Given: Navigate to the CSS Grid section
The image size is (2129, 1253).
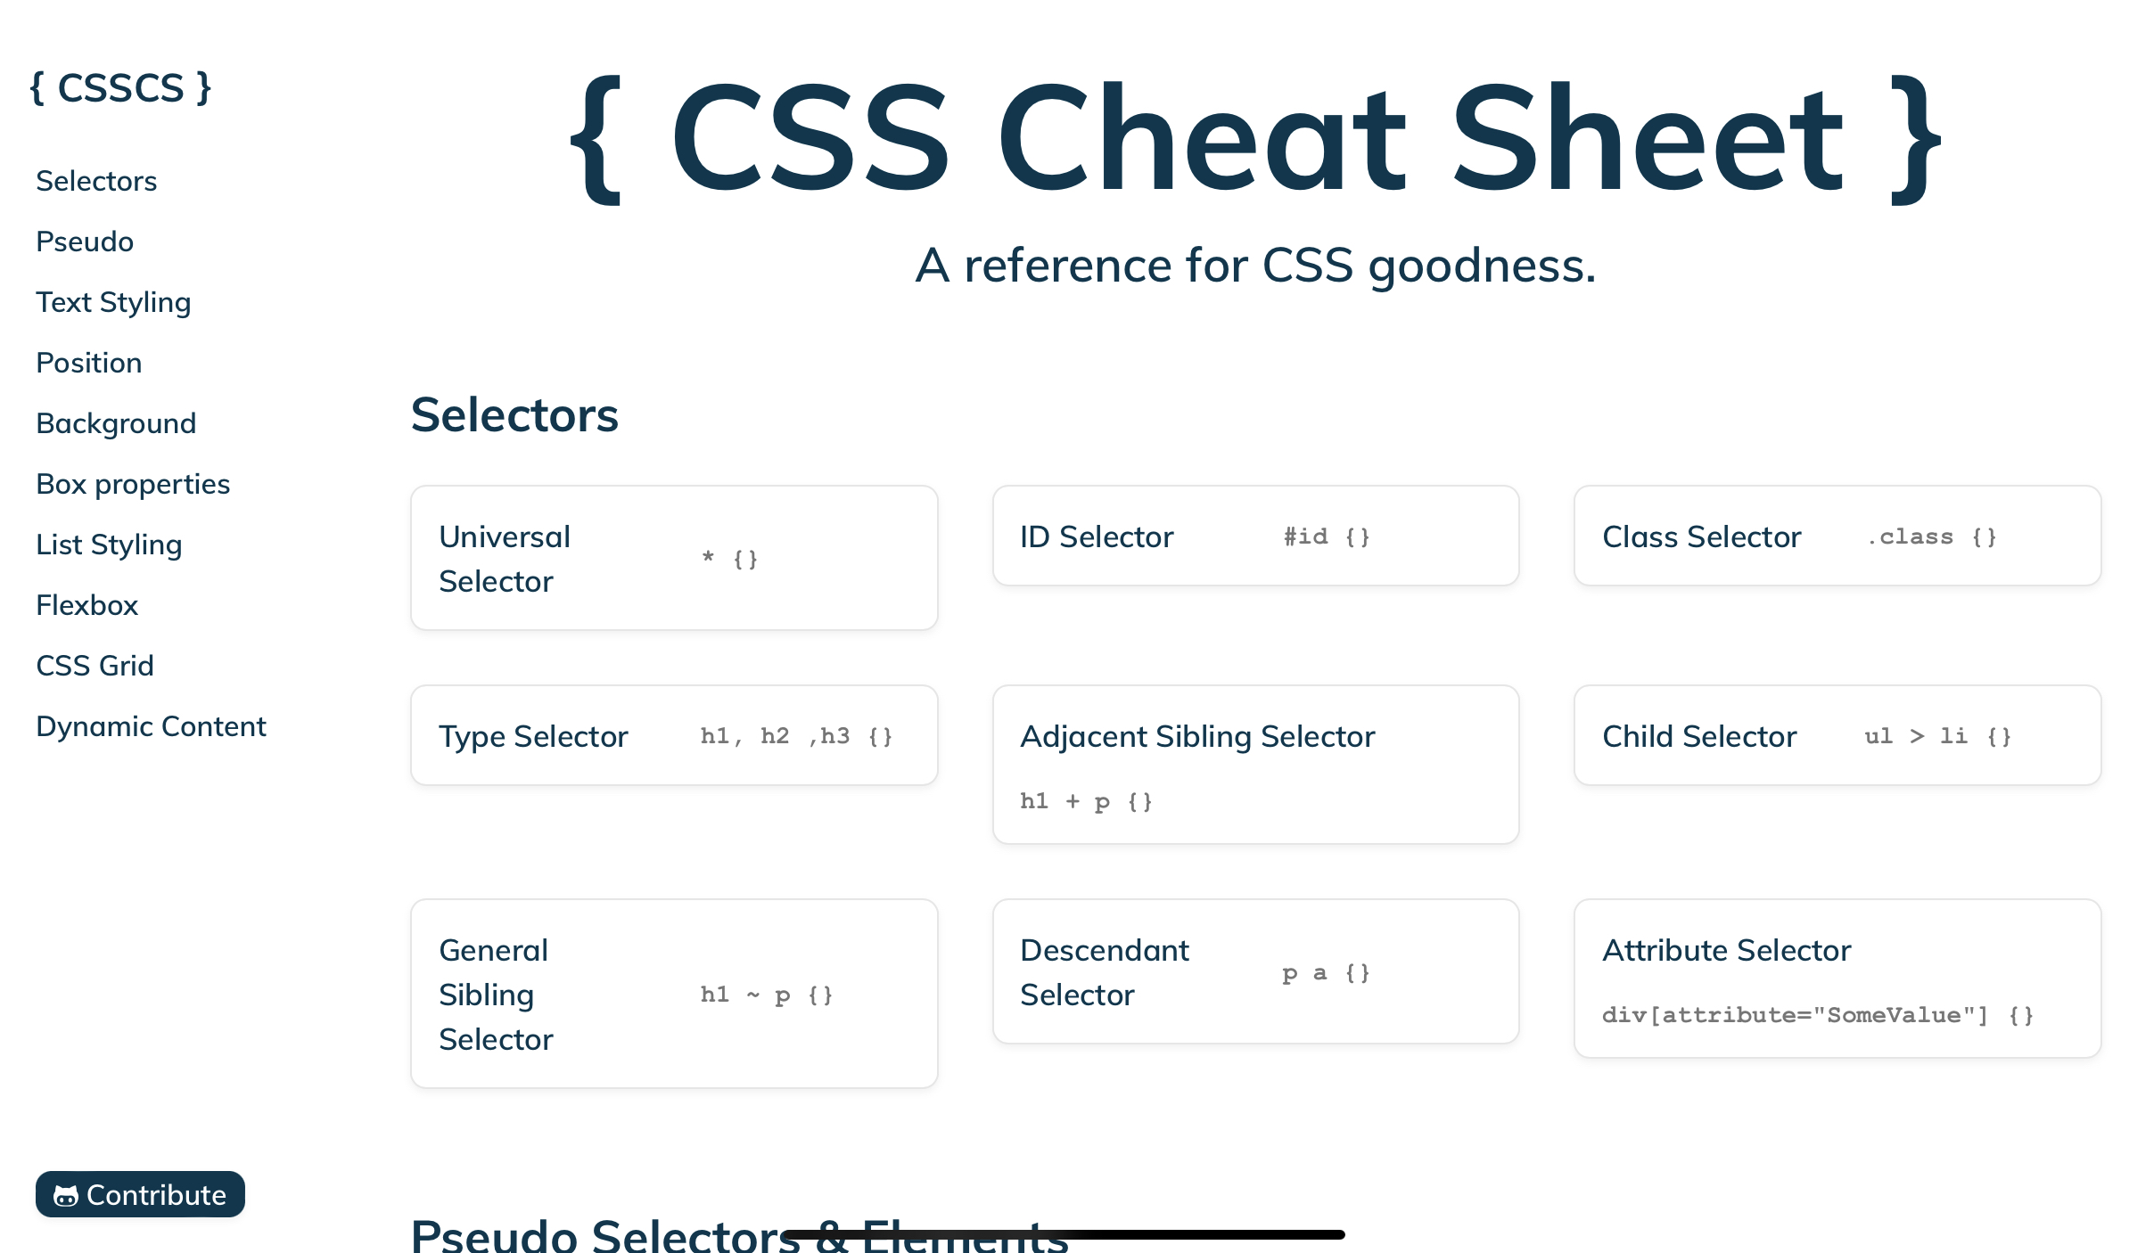Looking at the screenshot, I should (93, 666).
